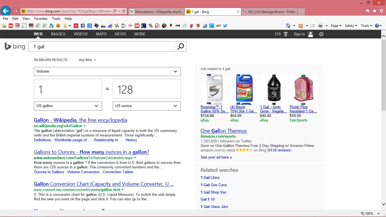
Task: Open the ACT bookmark
Action: pyautogui.click(x=218, y=26)
